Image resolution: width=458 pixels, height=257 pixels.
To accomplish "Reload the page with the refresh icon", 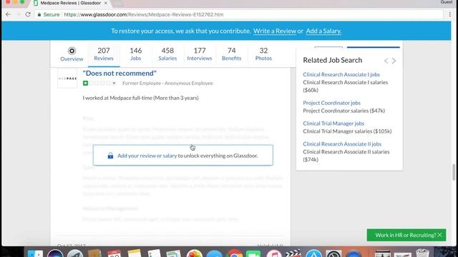I will pos(28,14).
